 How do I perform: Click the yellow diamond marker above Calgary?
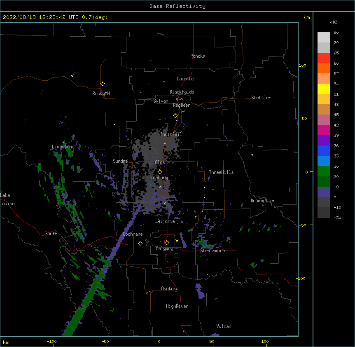167,243
